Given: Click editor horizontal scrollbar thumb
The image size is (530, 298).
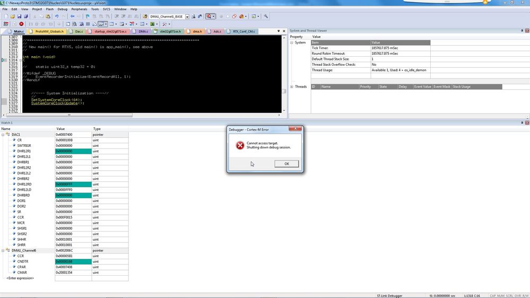Looking at the screenshot, I should tap(69, 115).
